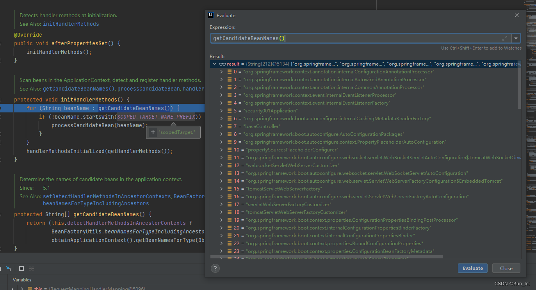Click the glasses watch icon beside result
The height and width of the screenshot is (290, 536).
tap(223, 64)
